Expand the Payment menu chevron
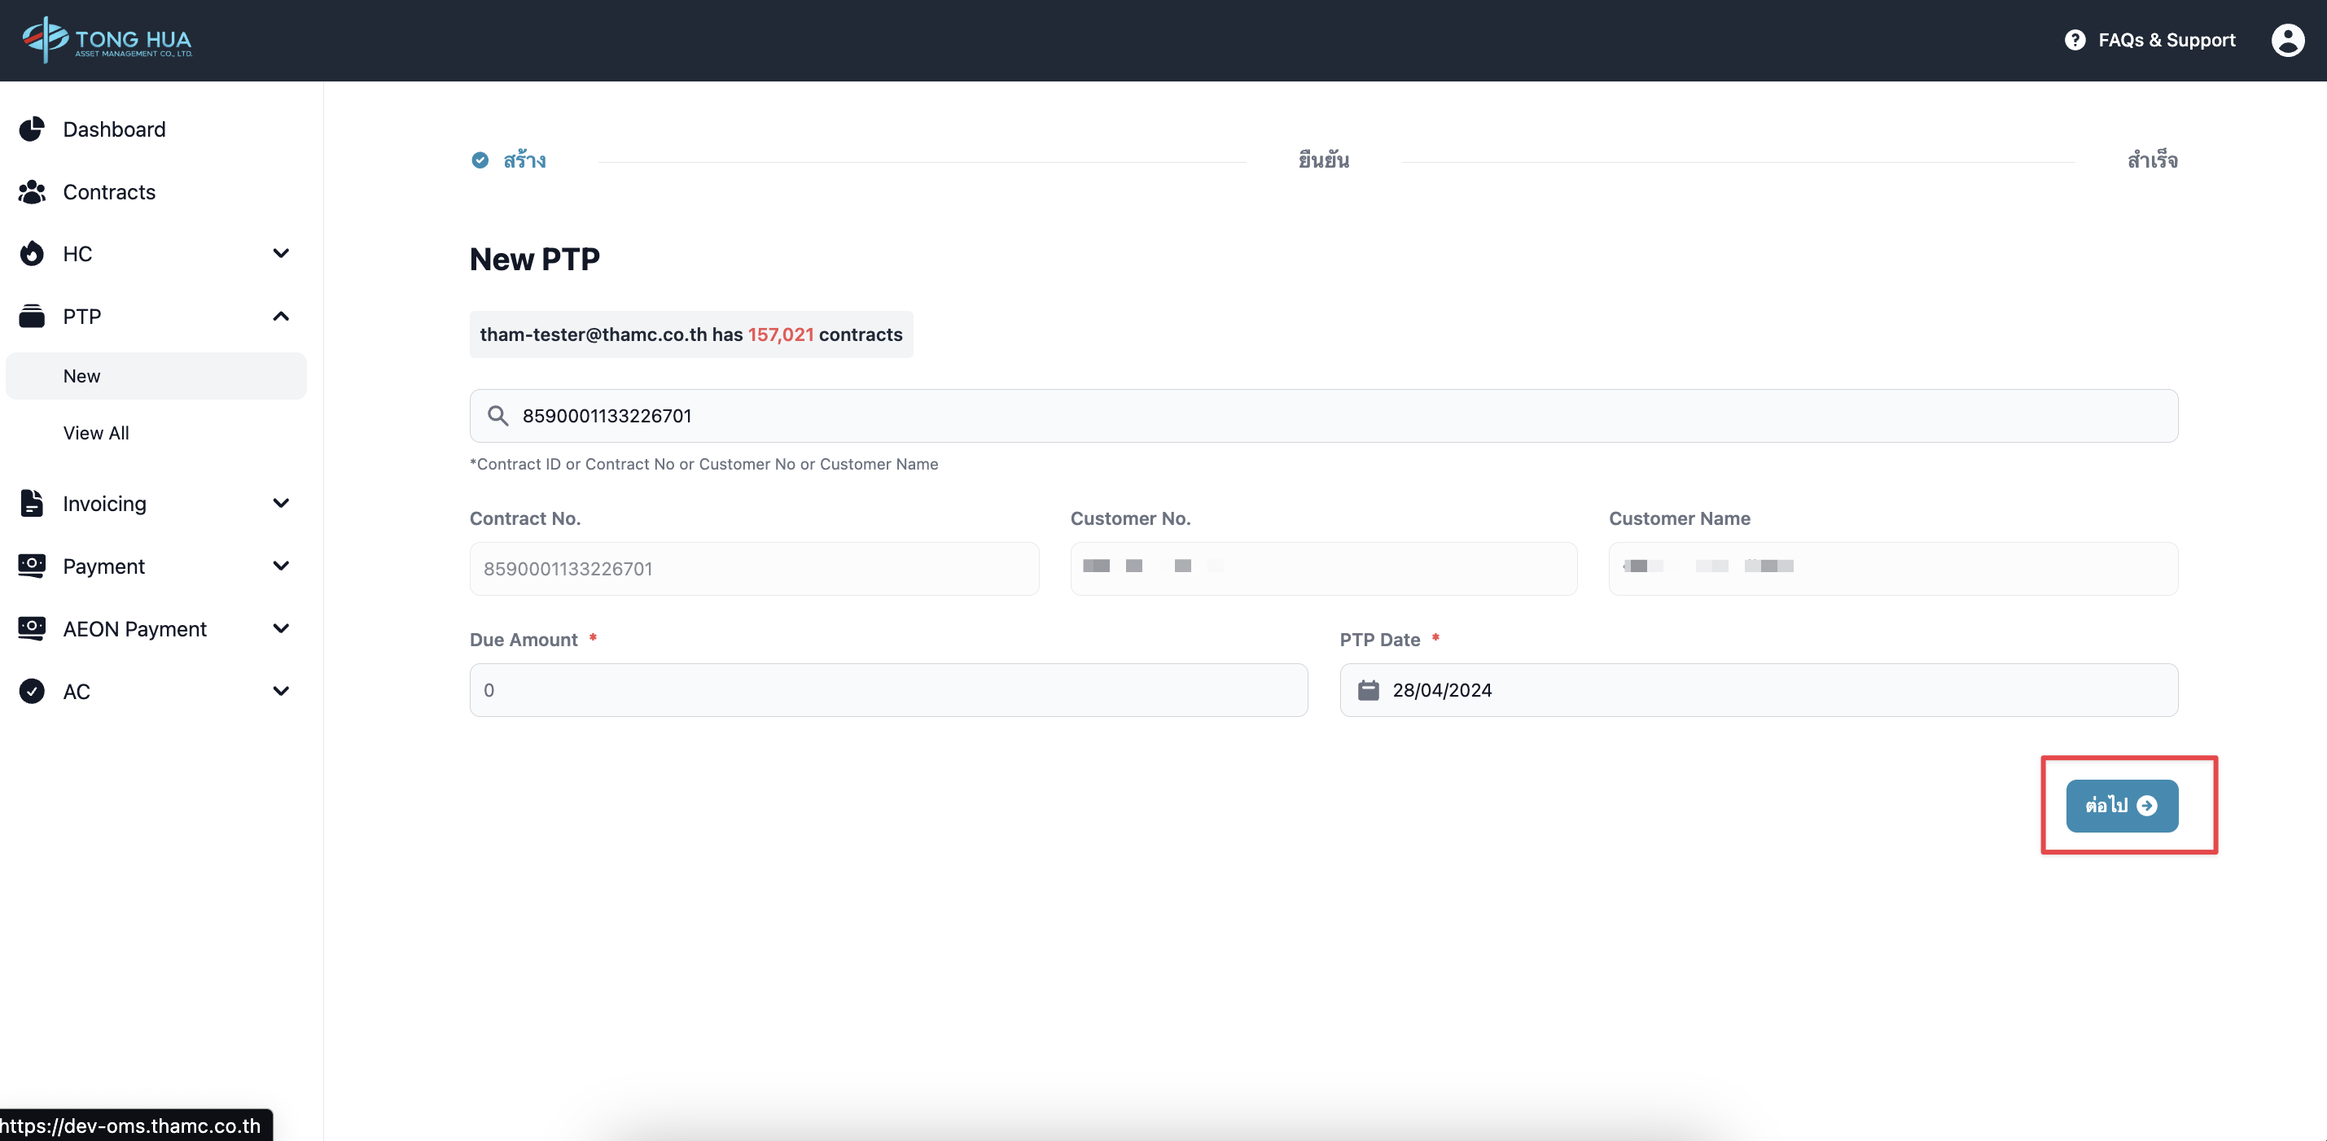 tap(281, 566)
